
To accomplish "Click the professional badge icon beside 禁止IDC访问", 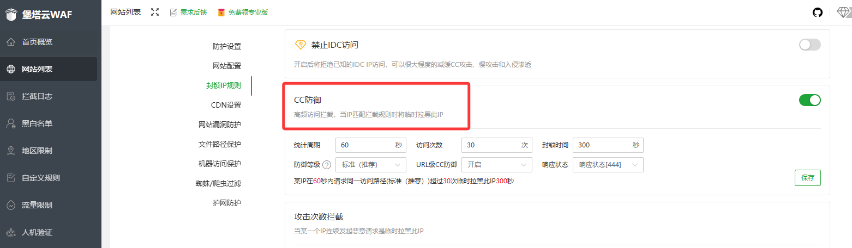I will [x=300, y=45].
